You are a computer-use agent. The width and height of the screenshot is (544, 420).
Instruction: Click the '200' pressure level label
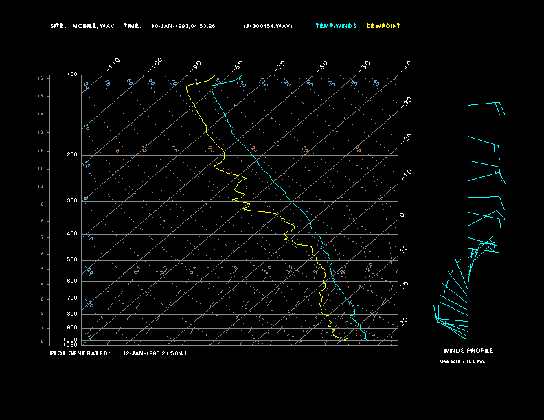(x=72, y=155)
